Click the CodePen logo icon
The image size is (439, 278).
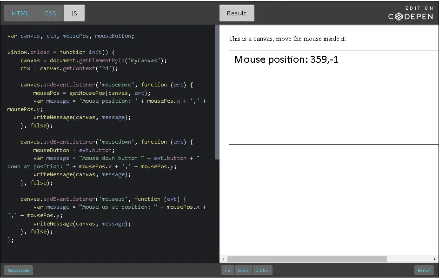click(x=399, y=17)
